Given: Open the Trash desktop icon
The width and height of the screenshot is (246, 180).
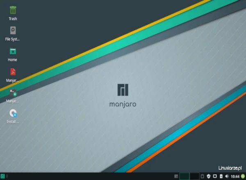Looking at the screenshot, I should tap(13, 10).
